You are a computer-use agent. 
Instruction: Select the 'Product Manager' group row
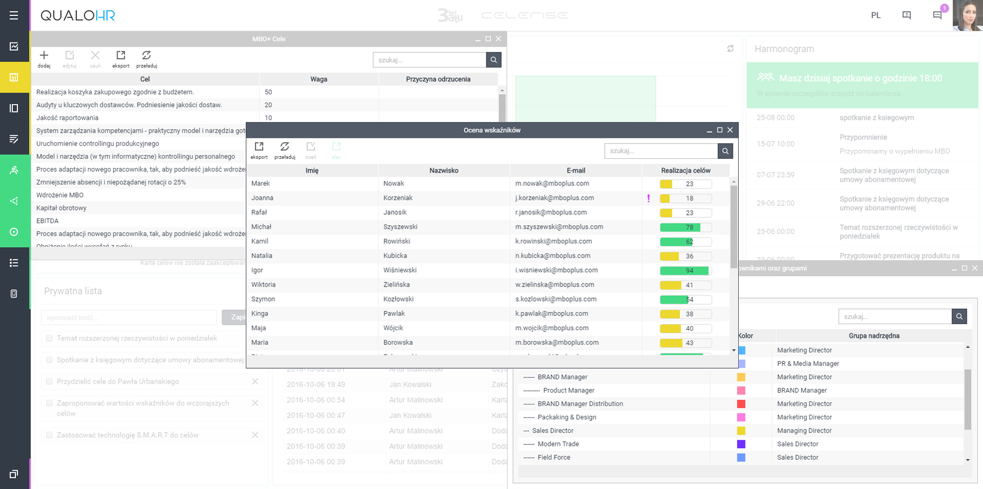point(741,390)
